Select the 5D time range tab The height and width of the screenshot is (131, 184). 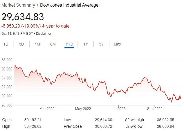pos(21,44)
